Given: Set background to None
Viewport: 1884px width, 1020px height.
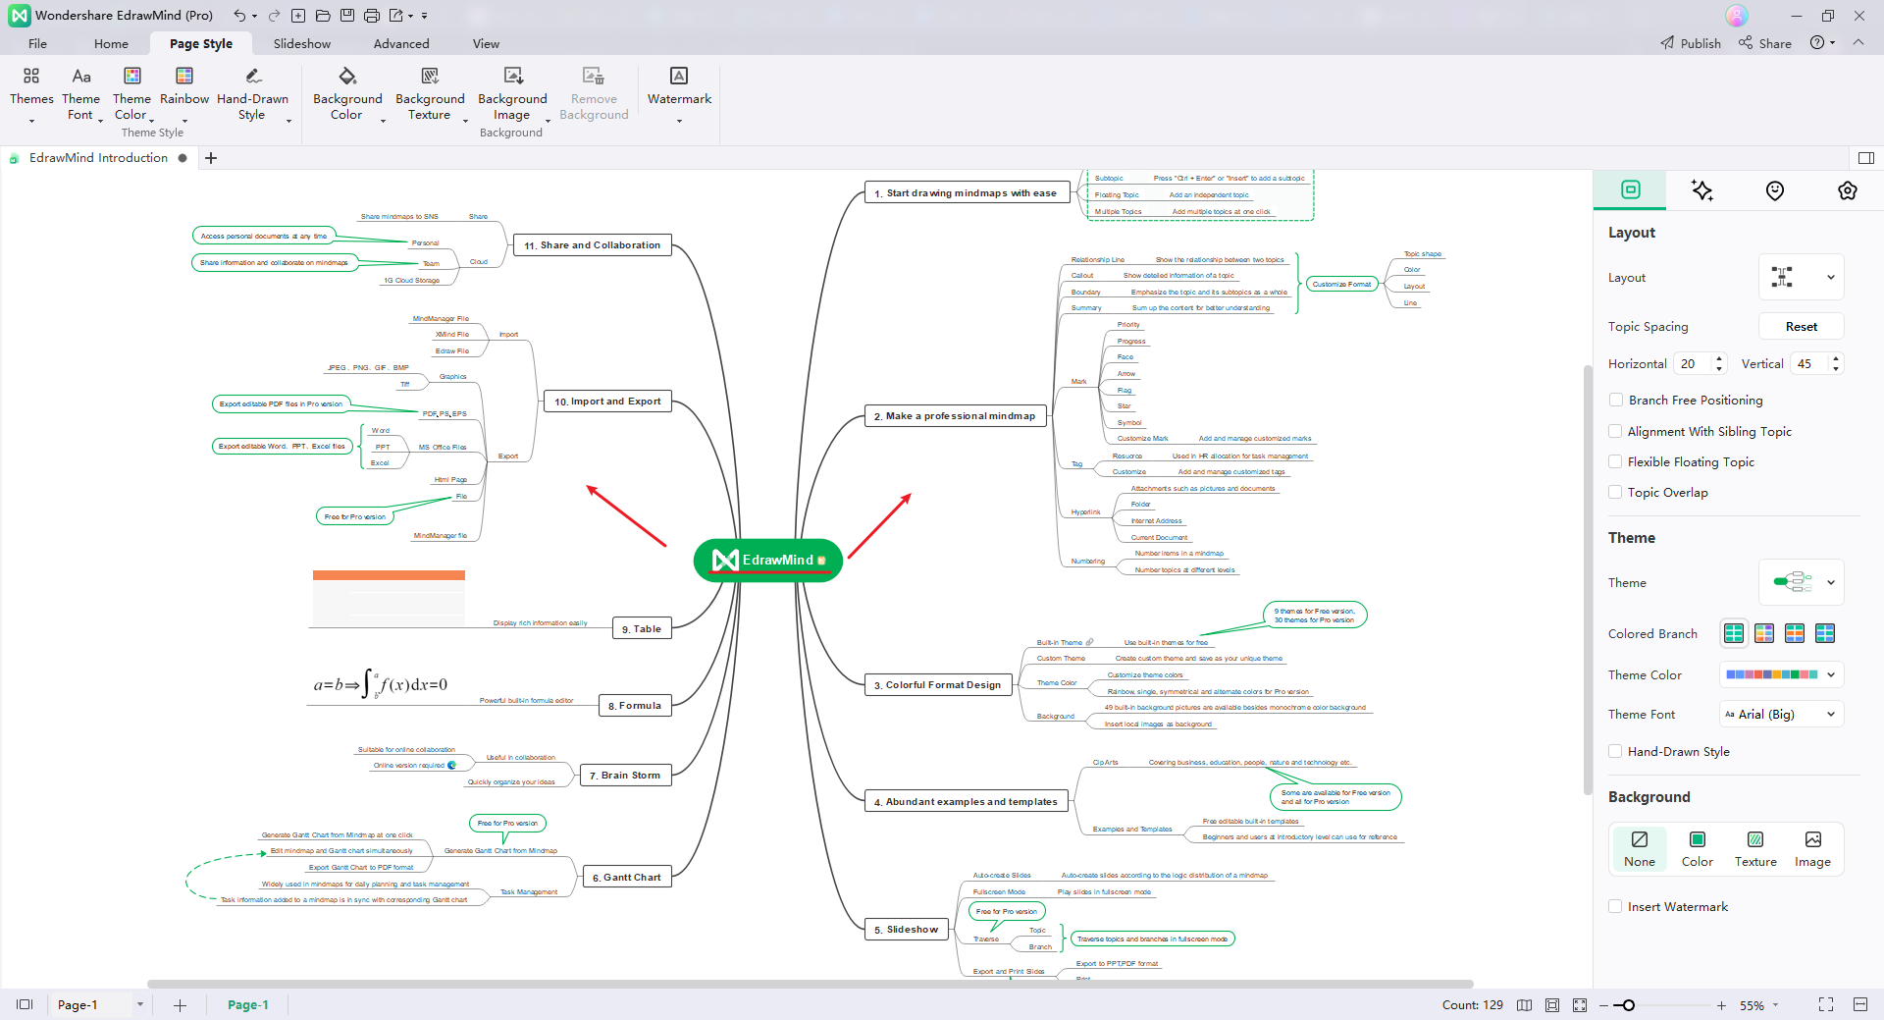Looking at the screenshot, I should pyautogui.click(x=1640, y=849).
